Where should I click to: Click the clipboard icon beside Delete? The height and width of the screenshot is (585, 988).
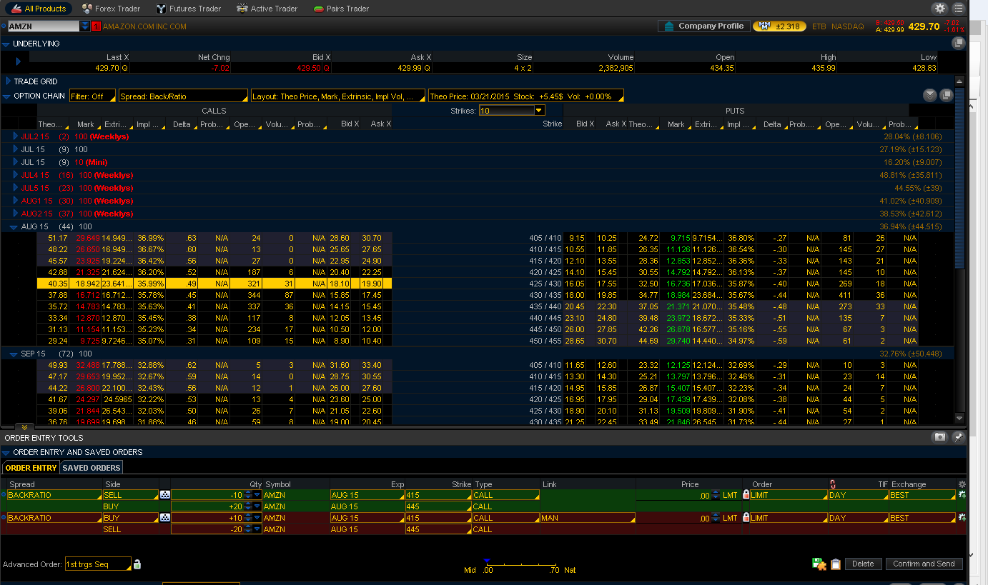835,564
